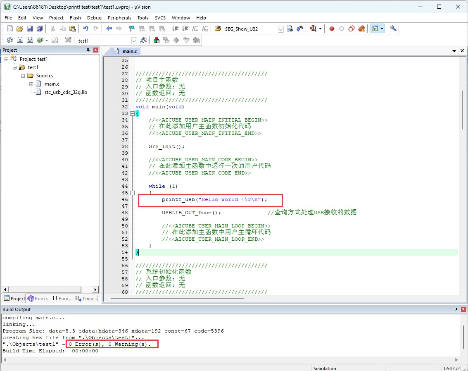
Task: Open the Batch Build dropdown arrow
Action: coord(47,41)
